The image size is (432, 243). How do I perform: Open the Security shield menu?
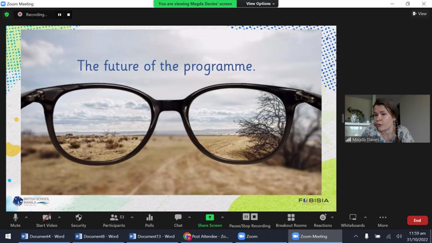coord(78,220)
